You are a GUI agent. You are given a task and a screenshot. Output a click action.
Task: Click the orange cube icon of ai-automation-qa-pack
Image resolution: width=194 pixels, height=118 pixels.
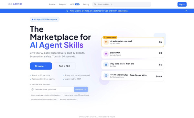(106, 42)
